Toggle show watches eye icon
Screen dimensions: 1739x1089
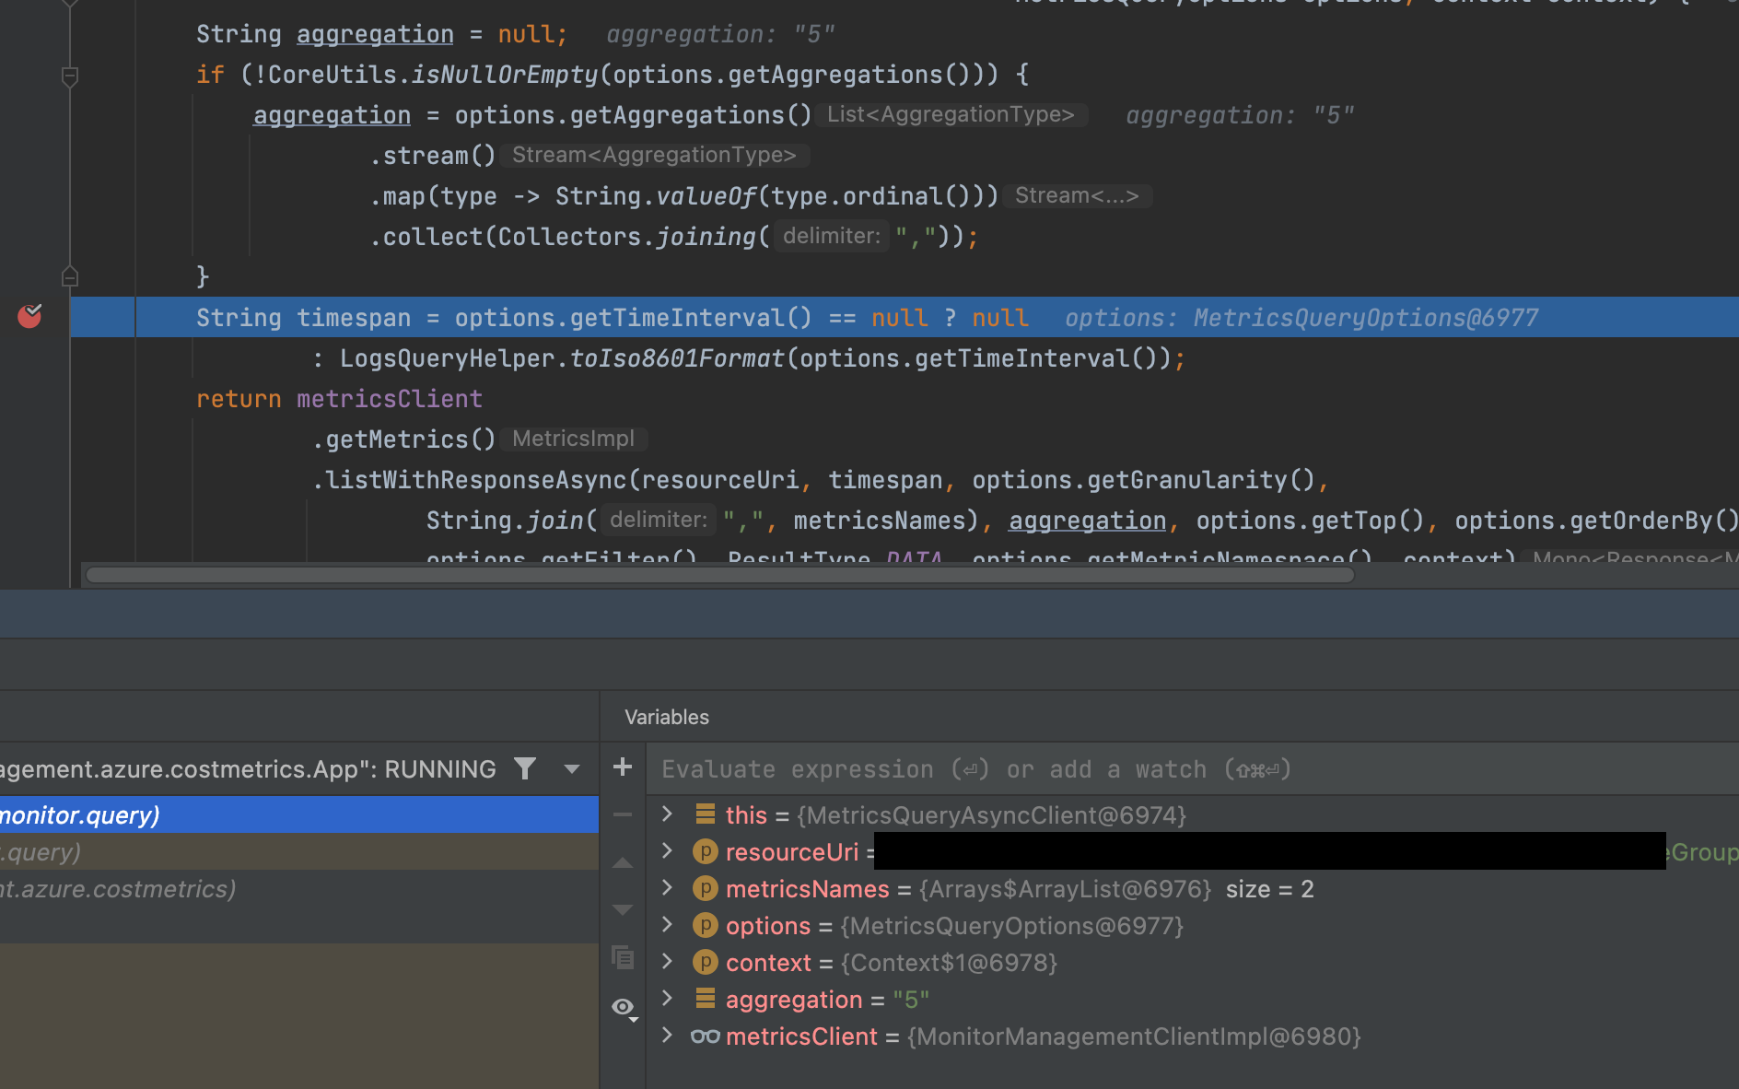(624, 1008)
